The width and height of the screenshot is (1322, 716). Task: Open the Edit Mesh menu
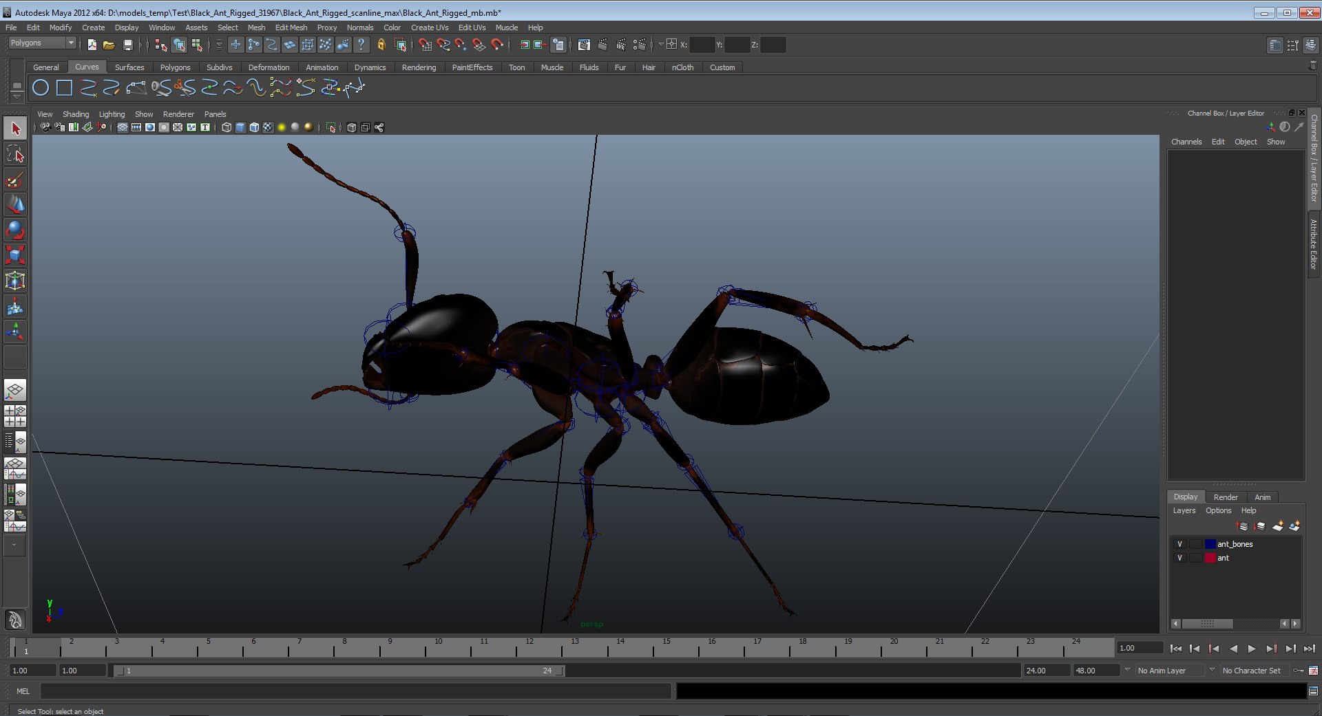pos(291,28)
